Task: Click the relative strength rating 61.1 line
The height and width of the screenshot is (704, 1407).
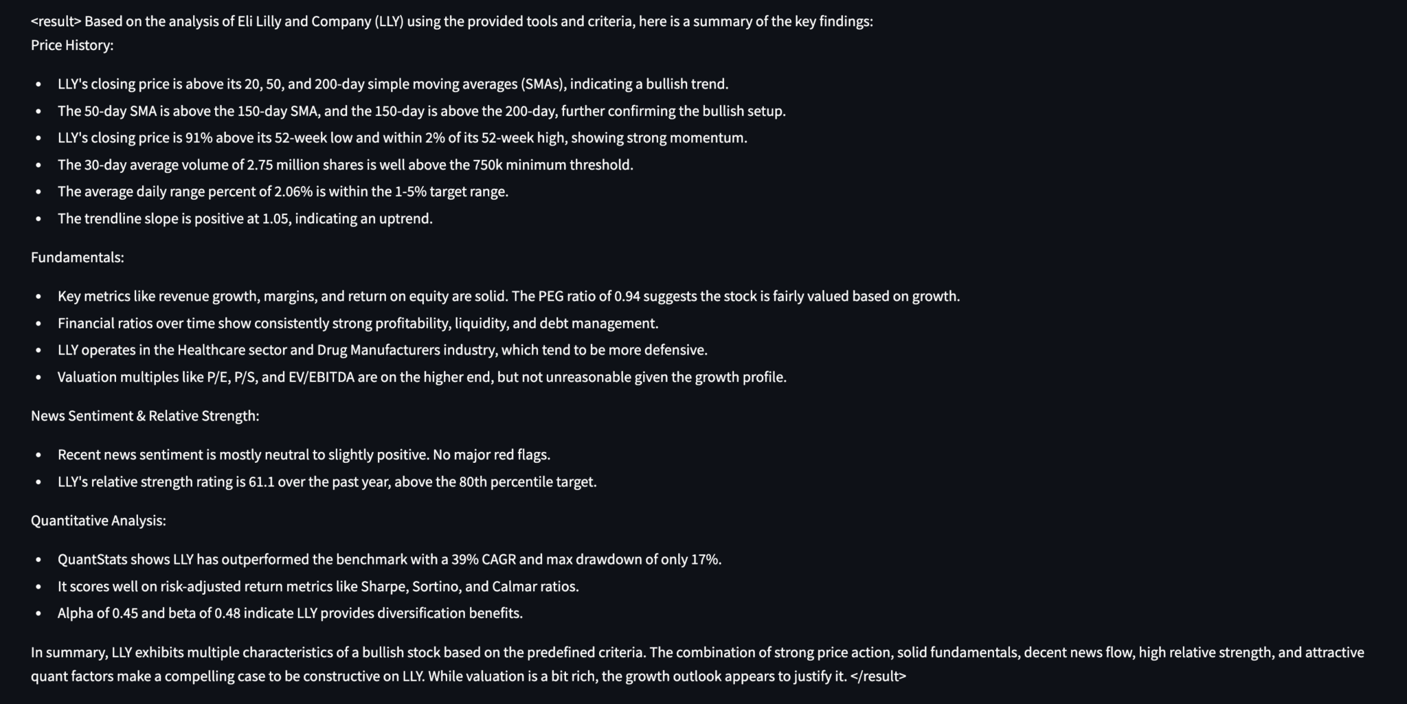Action: pyautogui.click(x=327, y=482)
